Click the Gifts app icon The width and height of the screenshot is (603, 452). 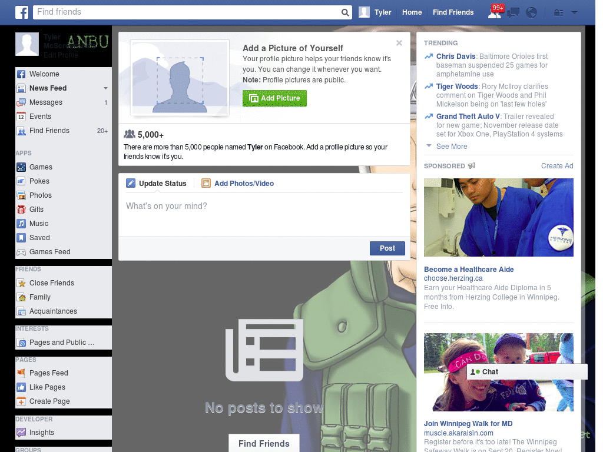click(21, 210)
